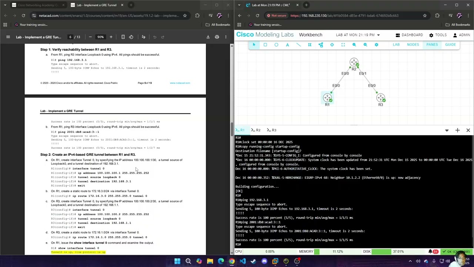Screen dimensions: 474x267
Task: Click the CPU usage bar
Action: tap(270, 251)
